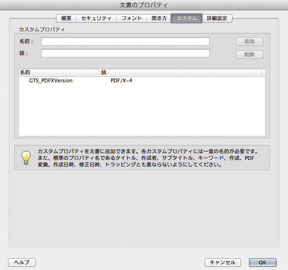Click the 削除 button

click(249, 55)
